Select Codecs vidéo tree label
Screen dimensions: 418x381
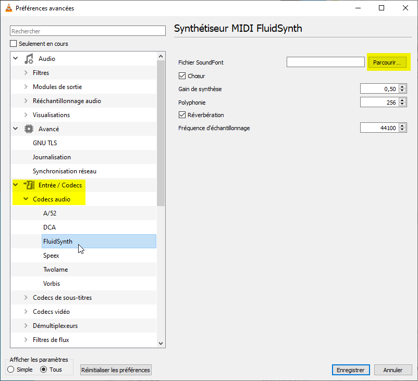point(52,312)
